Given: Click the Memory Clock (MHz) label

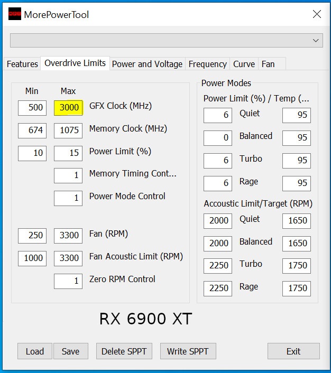Looking at the screenshot, I should point(128,129).
